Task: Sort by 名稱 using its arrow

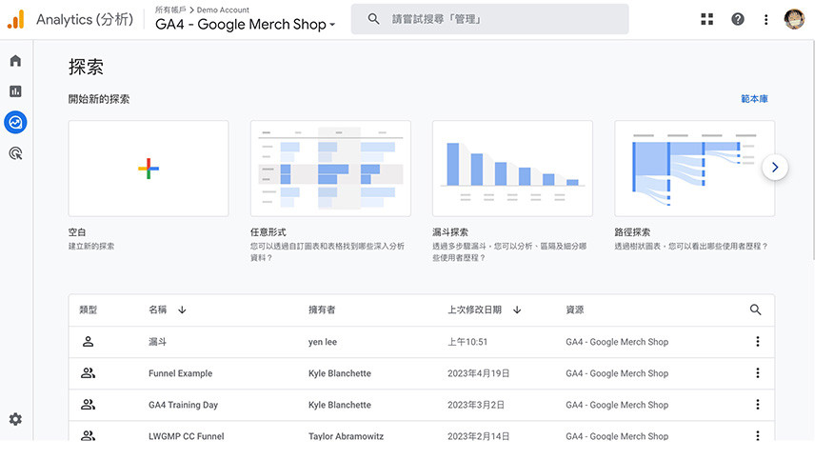Action: [182, 310]
